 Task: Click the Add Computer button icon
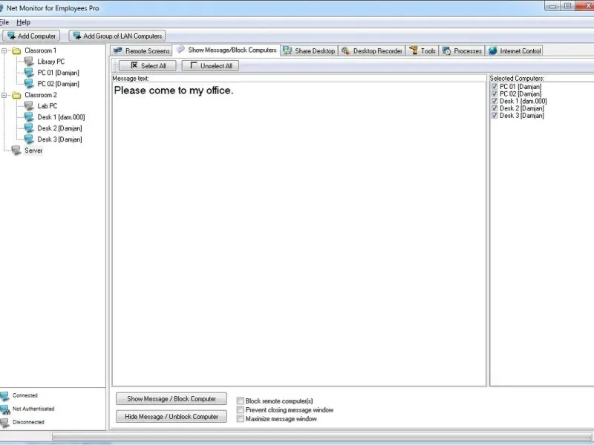[11, 36]
